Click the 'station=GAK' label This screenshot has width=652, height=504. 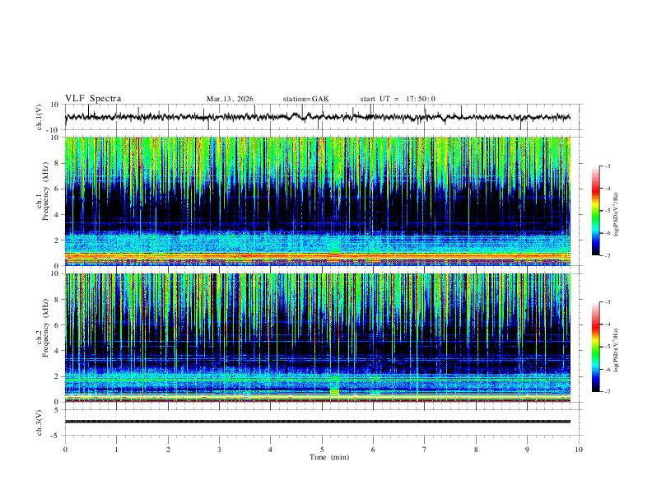click(x=305, y=99)
